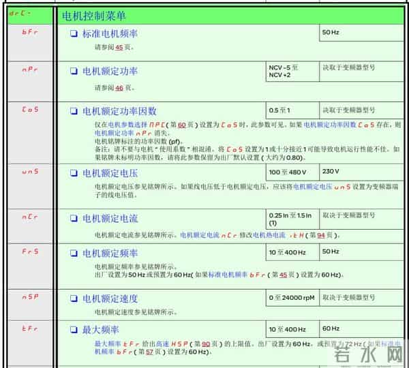Tick the square bullet beside 电机额定功率 heading

tap(74, 71)
